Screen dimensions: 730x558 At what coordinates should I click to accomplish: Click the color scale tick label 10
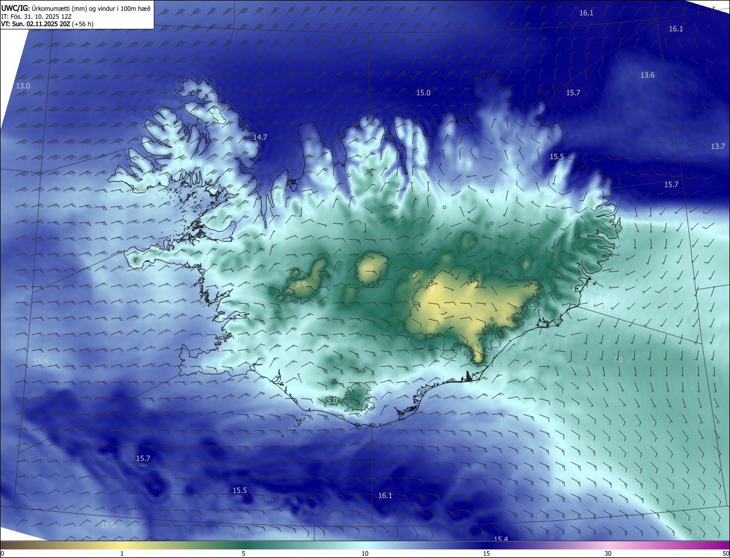coord(365,553)
